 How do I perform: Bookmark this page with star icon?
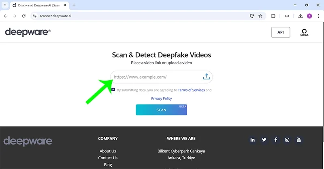point(260,16)
